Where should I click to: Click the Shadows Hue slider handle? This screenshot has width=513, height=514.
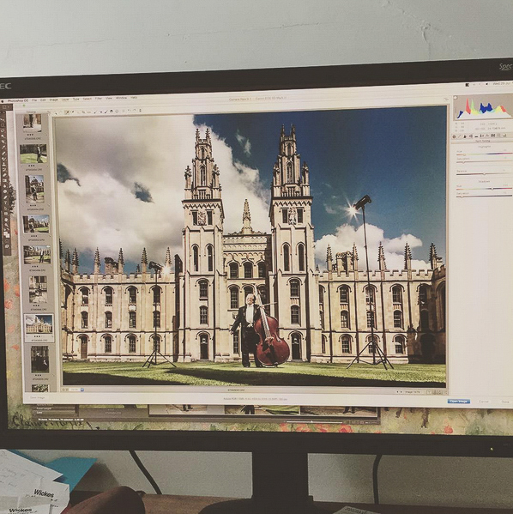[x=492, y=189]
